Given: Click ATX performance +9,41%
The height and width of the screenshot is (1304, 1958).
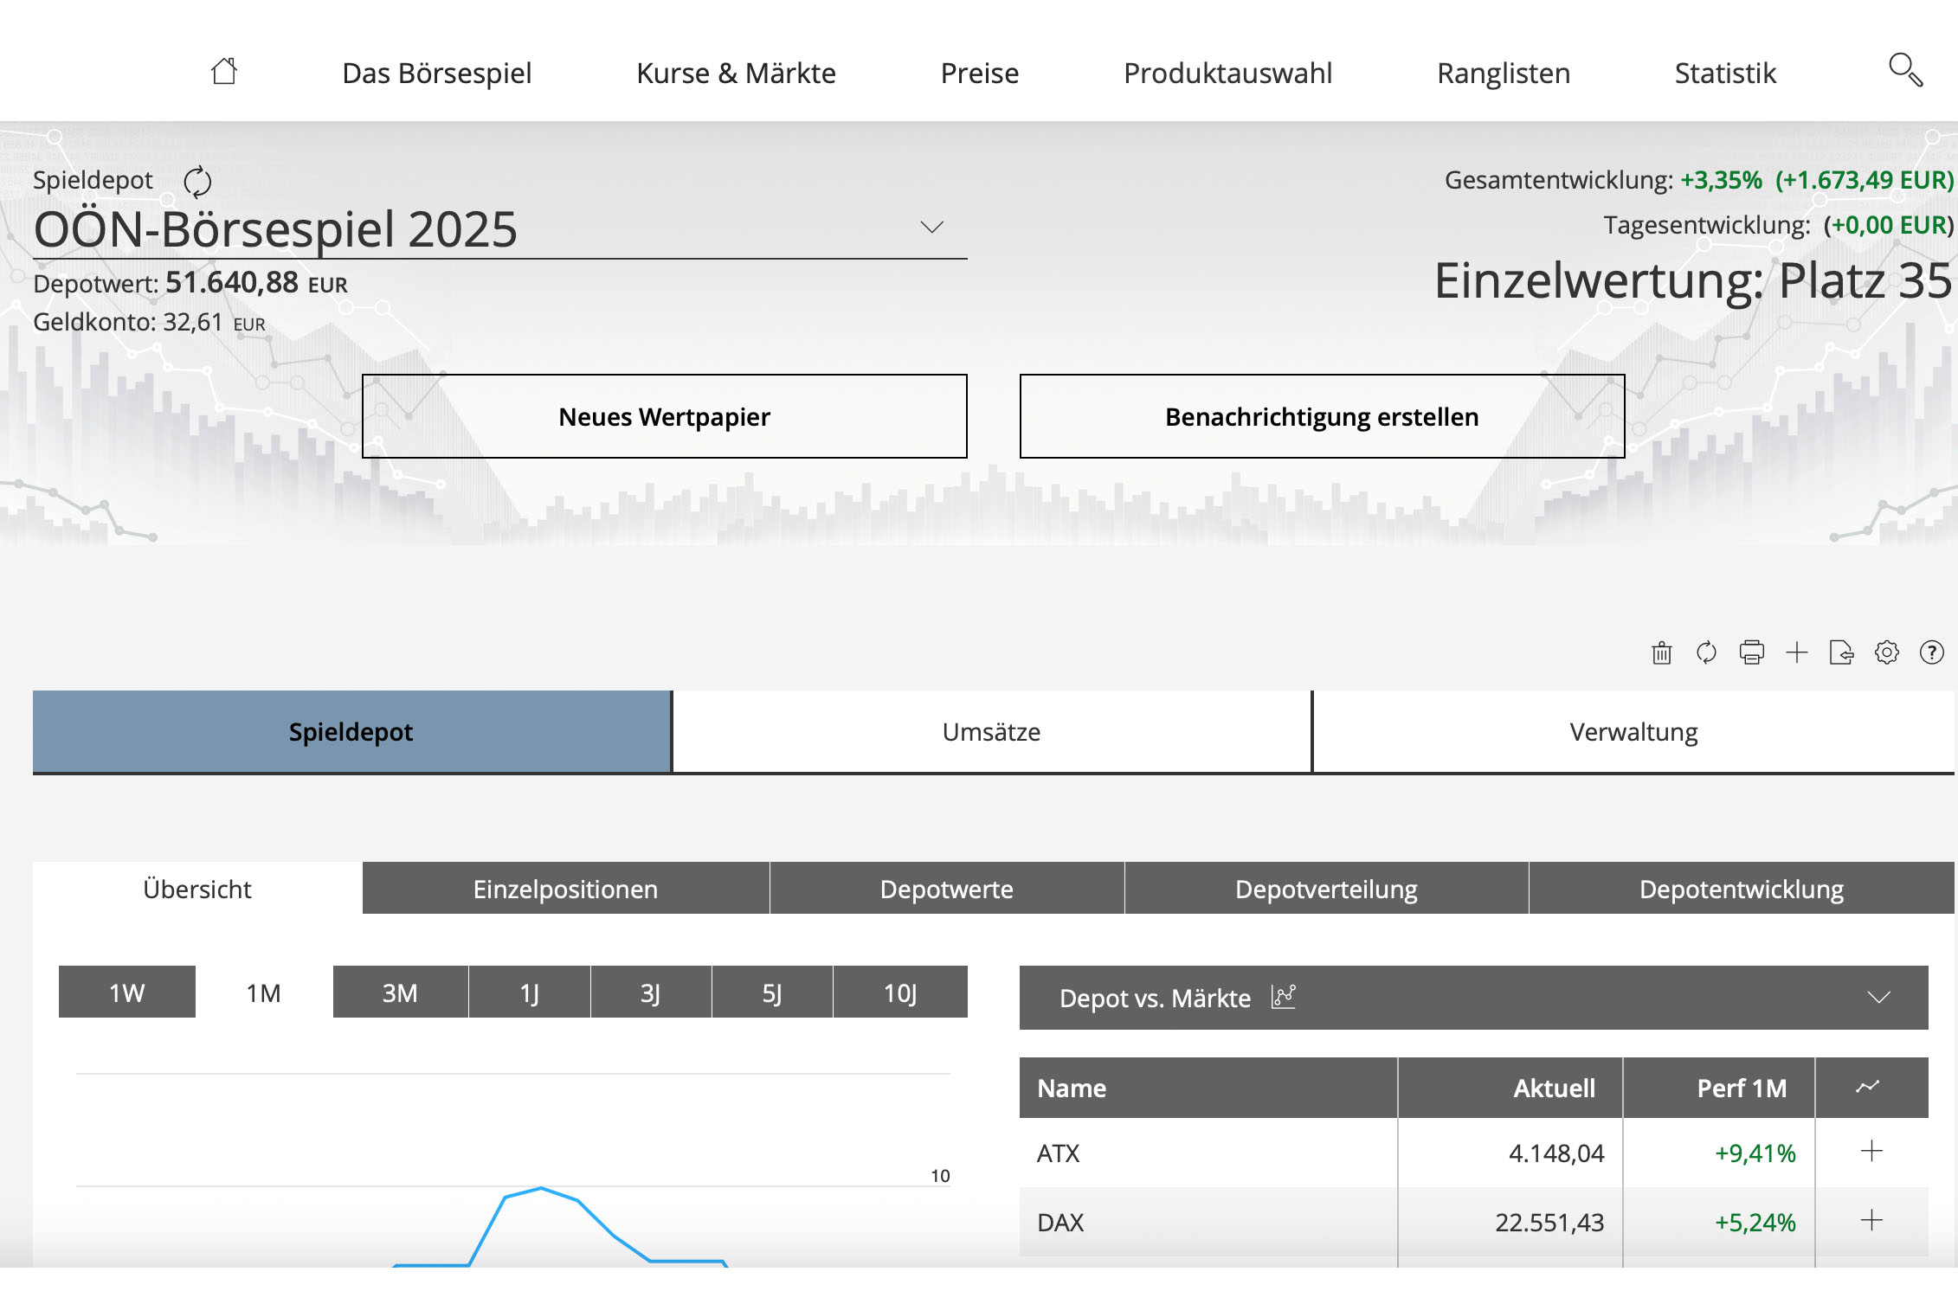Looking at the screenshot, I should (x=1755, y=1153).
